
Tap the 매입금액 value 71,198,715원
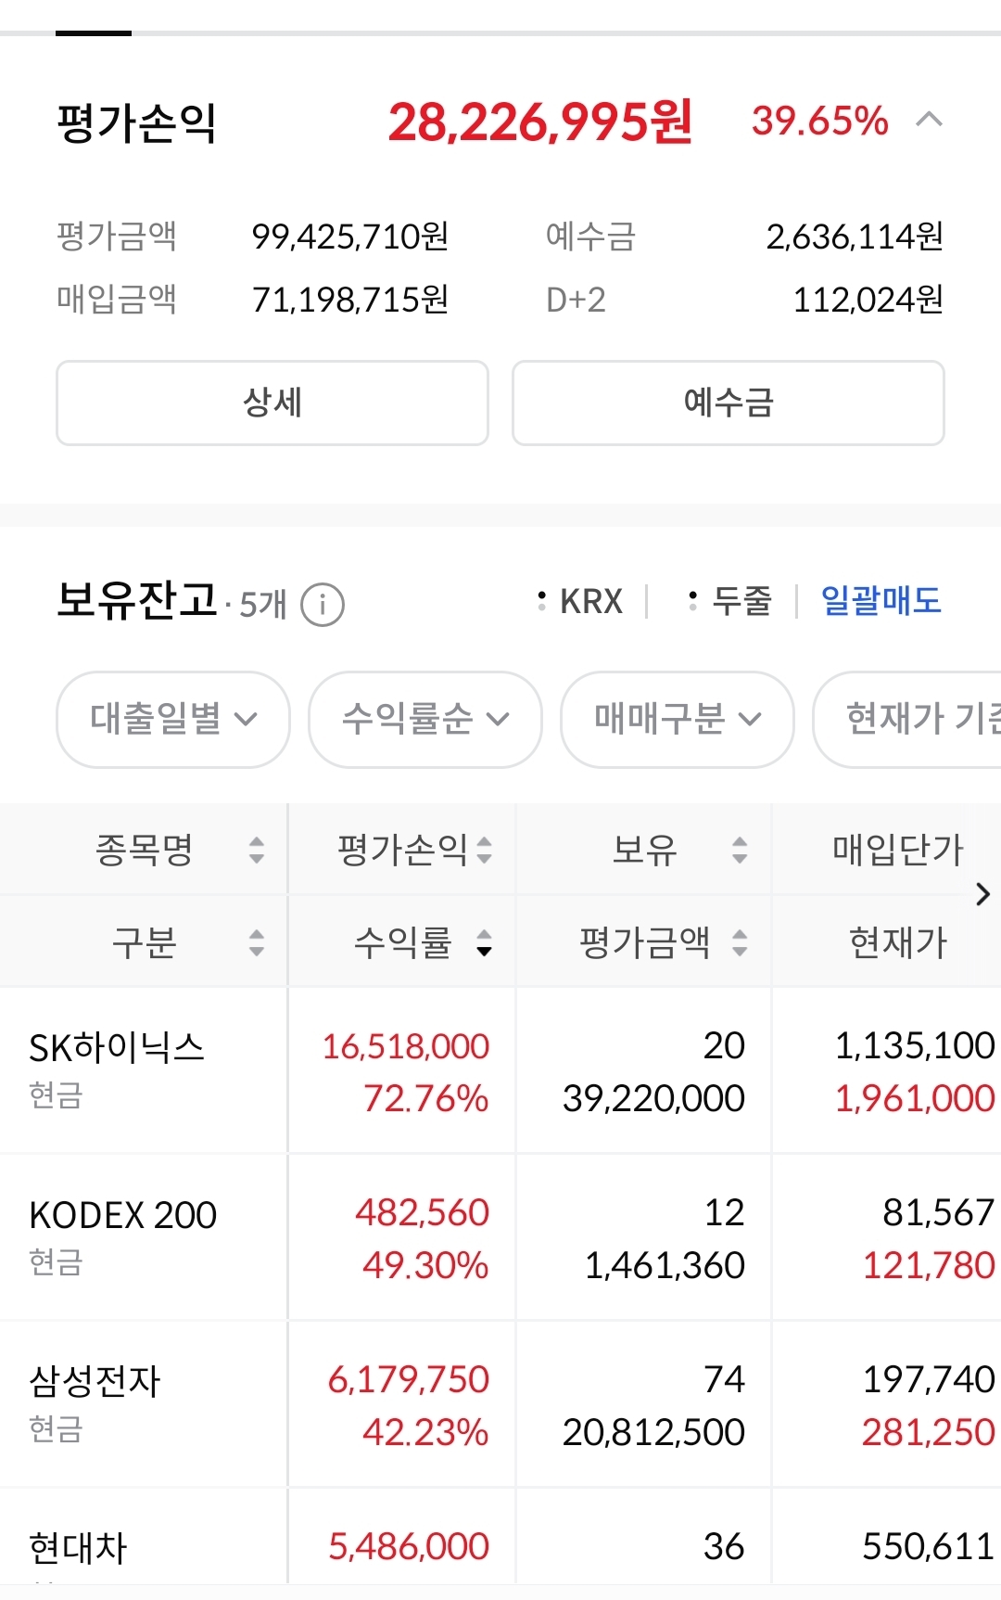(x=350, y=300)
